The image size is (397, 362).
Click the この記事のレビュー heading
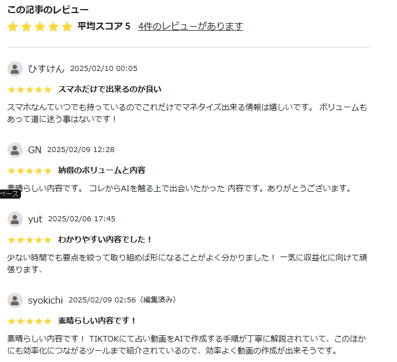tap(48, 10)
